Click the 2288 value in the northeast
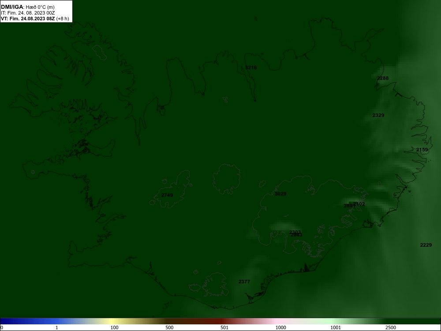441x331 pixels. point(383,78)
